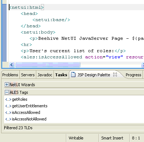Click the netui:body tag line
144x142 pixels.
[x=38, y=32]
